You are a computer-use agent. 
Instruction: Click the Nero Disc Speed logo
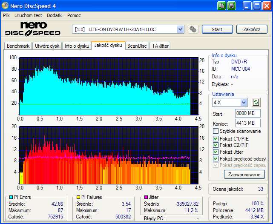[x=33, y=29]
